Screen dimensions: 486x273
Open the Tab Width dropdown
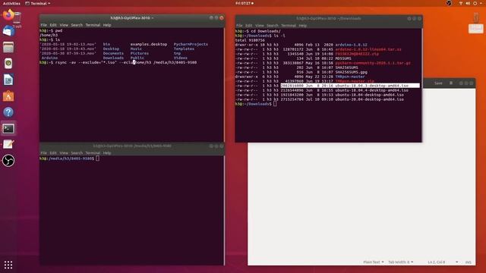coord(400,262)
